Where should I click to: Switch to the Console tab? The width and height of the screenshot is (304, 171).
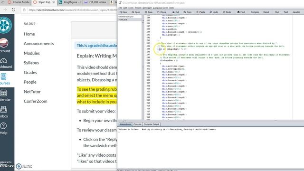(137, 124)
